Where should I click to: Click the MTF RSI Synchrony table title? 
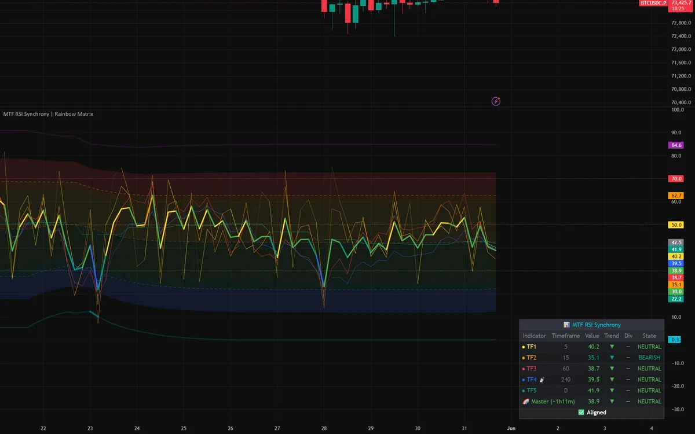click(596, 325)
